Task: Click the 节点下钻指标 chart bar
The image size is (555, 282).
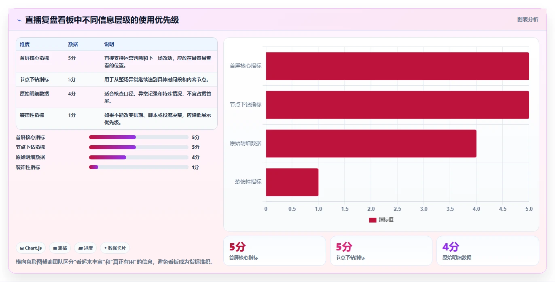Action: 397,105
